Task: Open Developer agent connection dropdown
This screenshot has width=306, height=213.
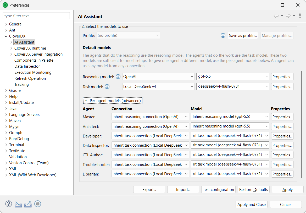Action: pyautogui.click(x=150, y=136)
